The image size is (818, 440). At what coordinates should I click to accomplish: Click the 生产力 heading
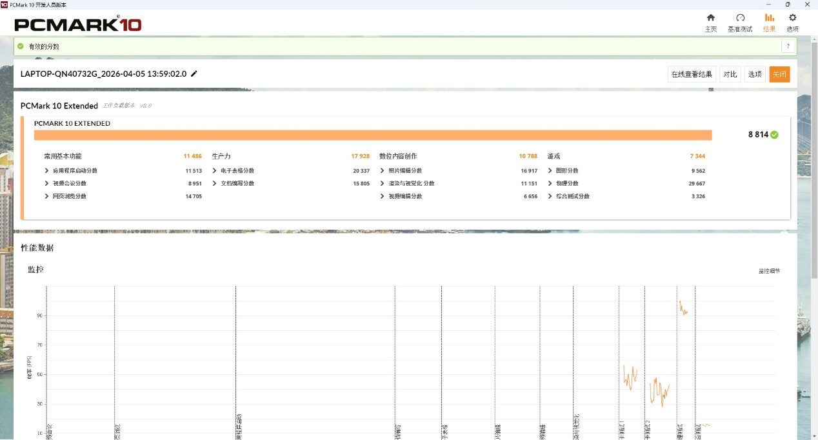(x=221, y=156)
